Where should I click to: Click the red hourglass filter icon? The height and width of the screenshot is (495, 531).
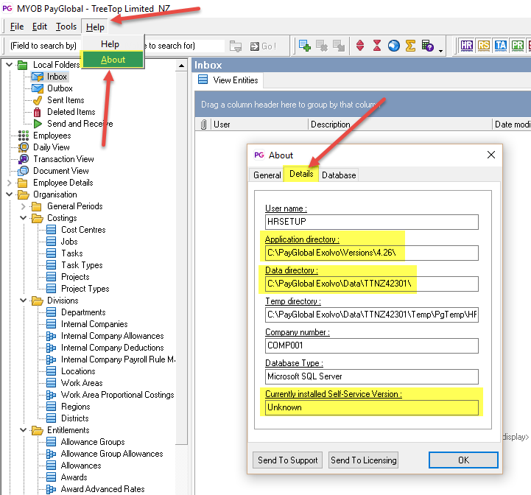click(377, 46)
